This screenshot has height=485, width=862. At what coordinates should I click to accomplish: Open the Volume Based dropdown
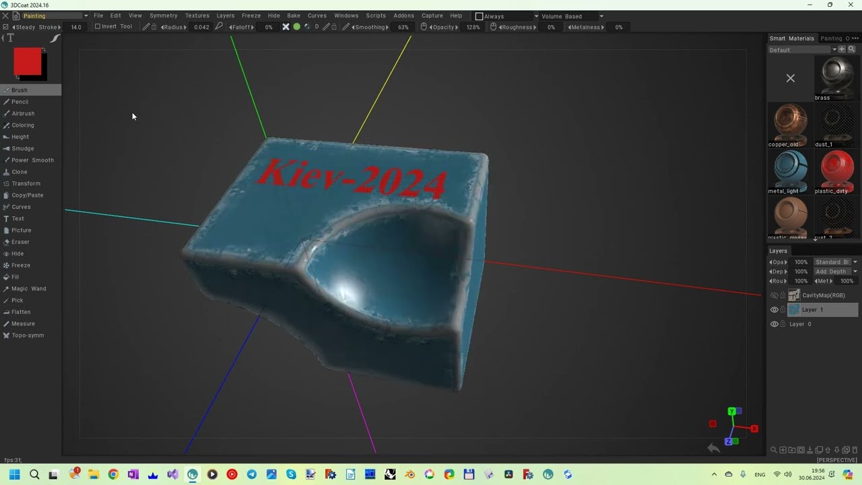point(572,16)
